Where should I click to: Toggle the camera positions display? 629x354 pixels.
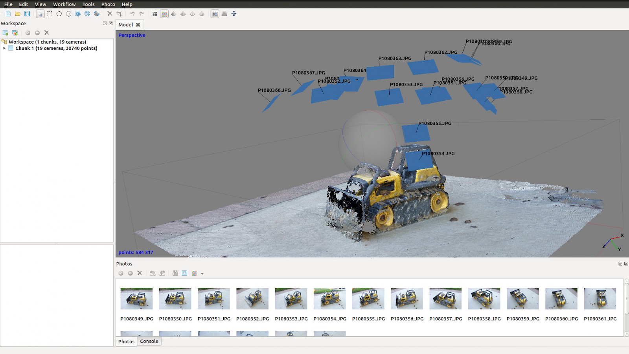215,14
